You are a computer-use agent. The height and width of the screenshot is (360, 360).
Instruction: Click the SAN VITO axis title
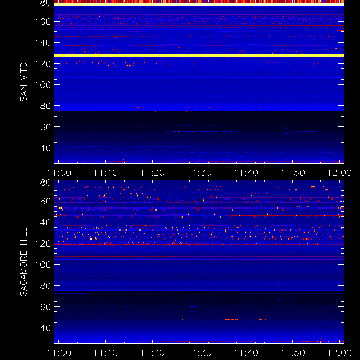[23, 82]
